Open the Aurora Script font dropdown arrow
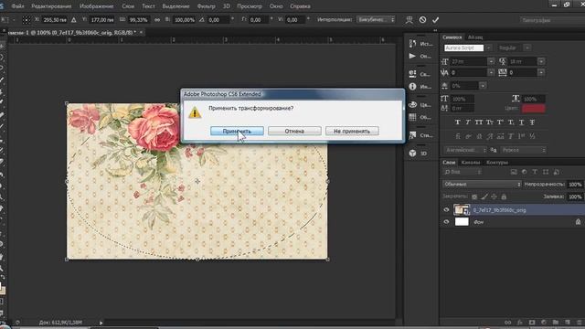This screenshot has height=329, width=585. coord(488,48)
